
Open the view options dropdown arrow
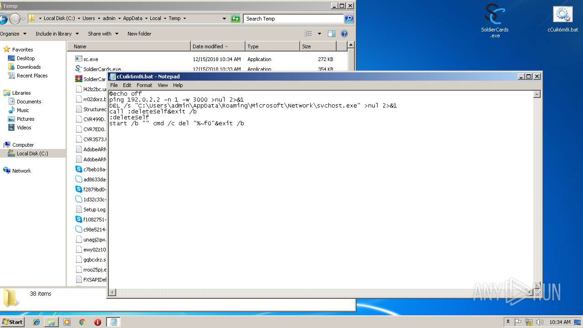coord(319,34)
